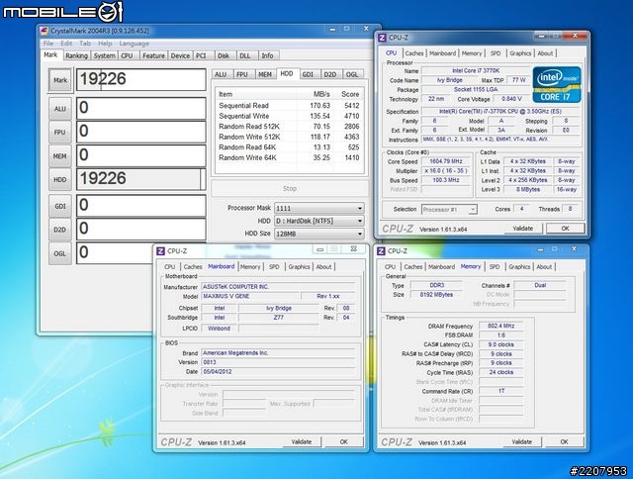Click the DRAM Frequency value 802.4 MHz
This screenshot has height=479, width=633.
500,326
